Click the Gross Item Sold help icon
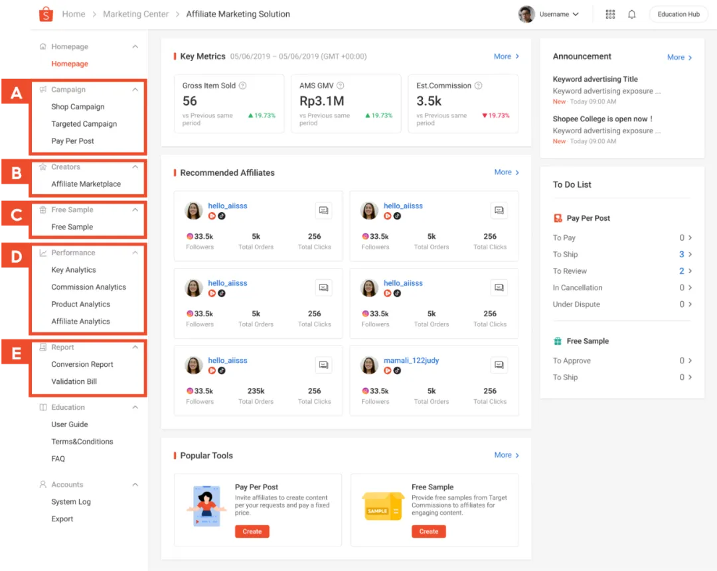This screenshot has height=571, width=717. coord(243,86)
